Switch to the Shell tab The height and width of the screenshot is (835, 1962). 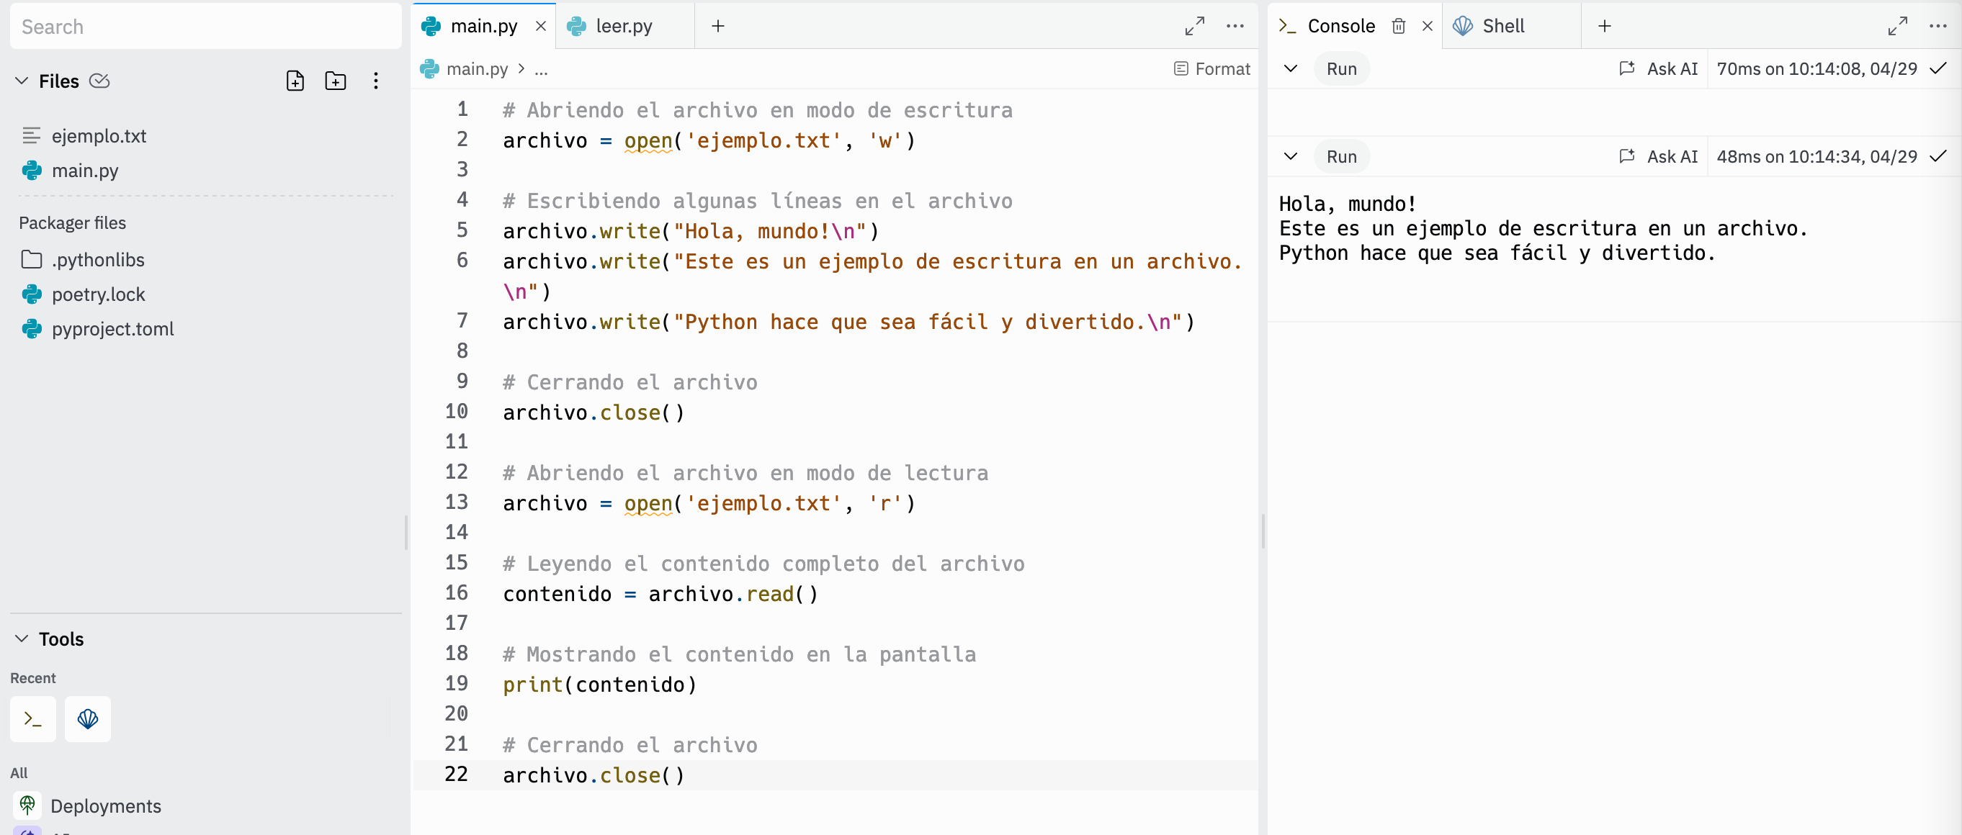click(x=1502, y=26)
